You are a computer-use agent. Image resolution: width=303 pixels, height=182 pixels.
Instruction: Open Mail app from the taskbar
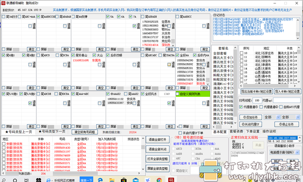(x=136, y=180)
